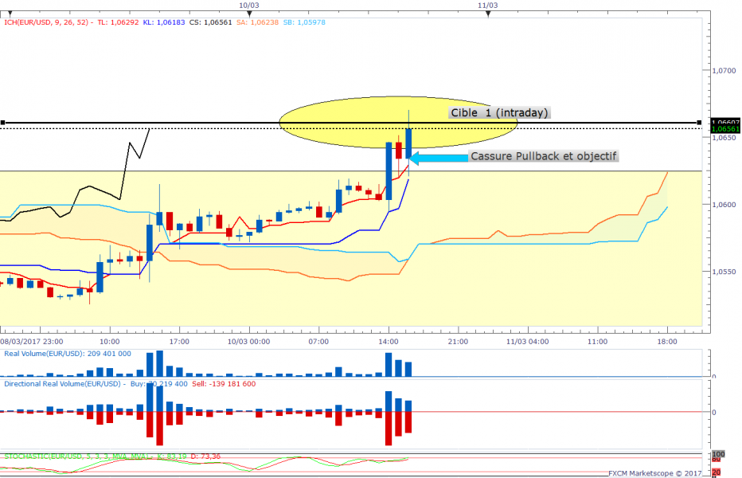Click the SA: 1,06238 Senkou A value
Screen dimensions: 742x478
(x=257, y=22)
